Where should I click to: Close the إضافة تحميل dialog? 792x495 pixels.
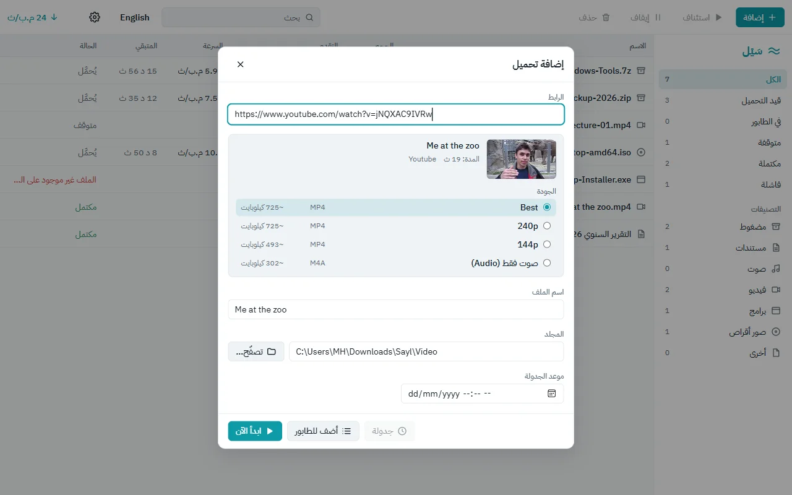pos(241,64)
